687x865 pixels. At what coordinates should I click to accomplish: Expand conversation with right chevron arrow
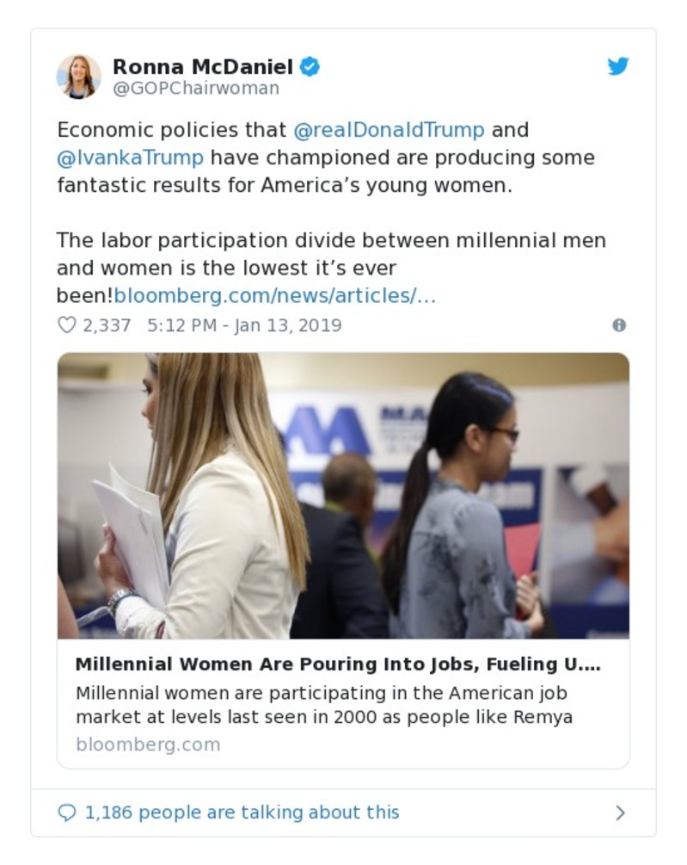point(620,812)
